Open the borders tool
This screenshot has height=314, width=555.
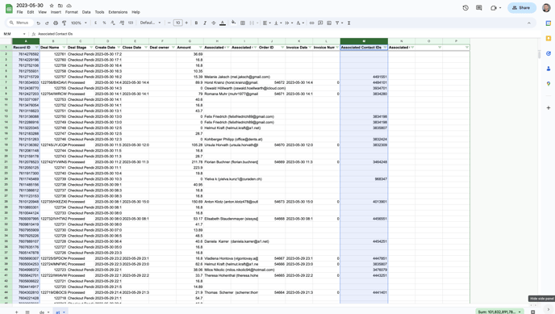pyautogui.click(x=243, y=23)
